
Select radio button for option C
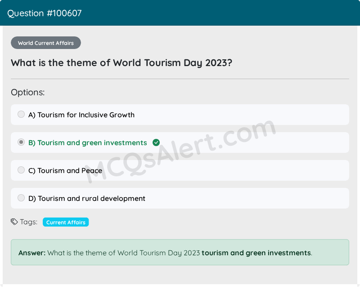pyautogui.click(x=21, y=170)
